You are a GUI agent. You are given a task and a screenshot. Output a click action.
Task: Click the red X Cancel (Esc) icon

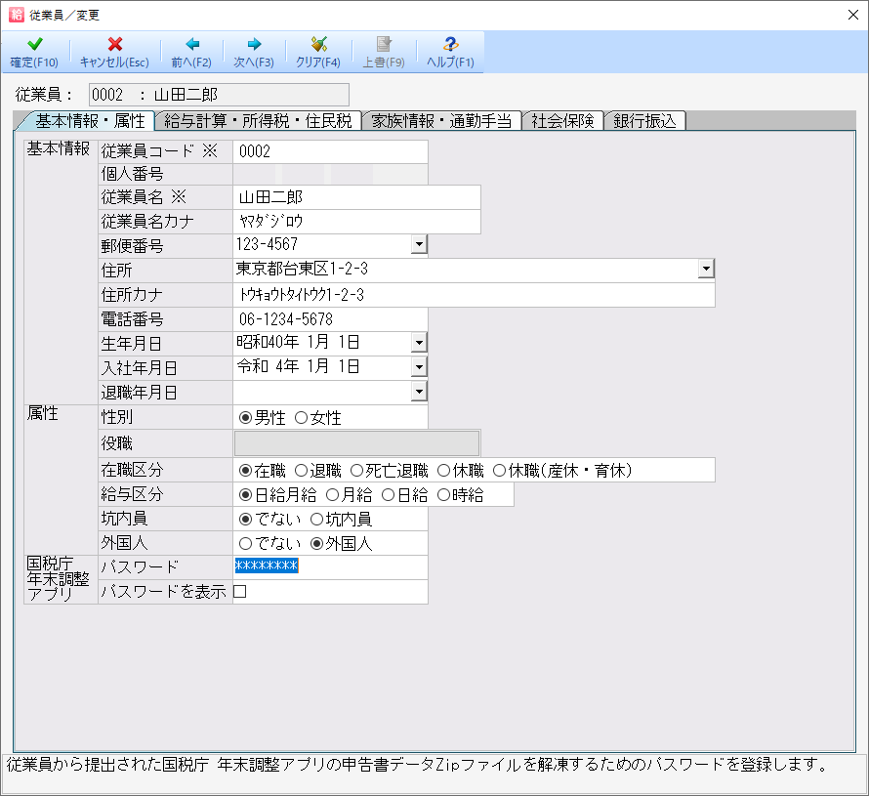(x=114, y=45)
